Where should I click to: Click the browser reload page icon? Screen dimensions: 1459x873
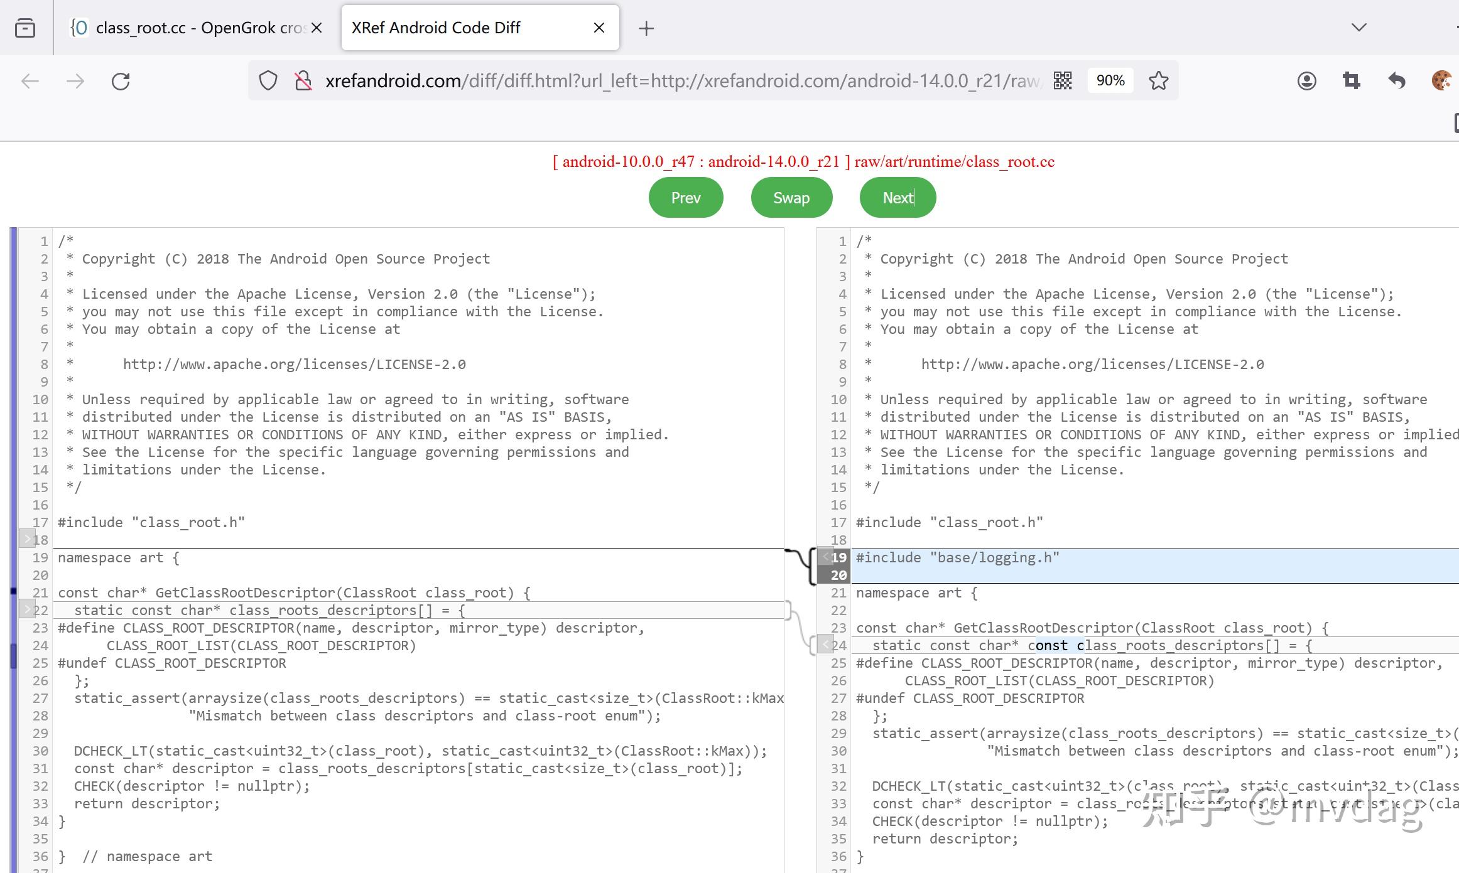tap(121, 81)
